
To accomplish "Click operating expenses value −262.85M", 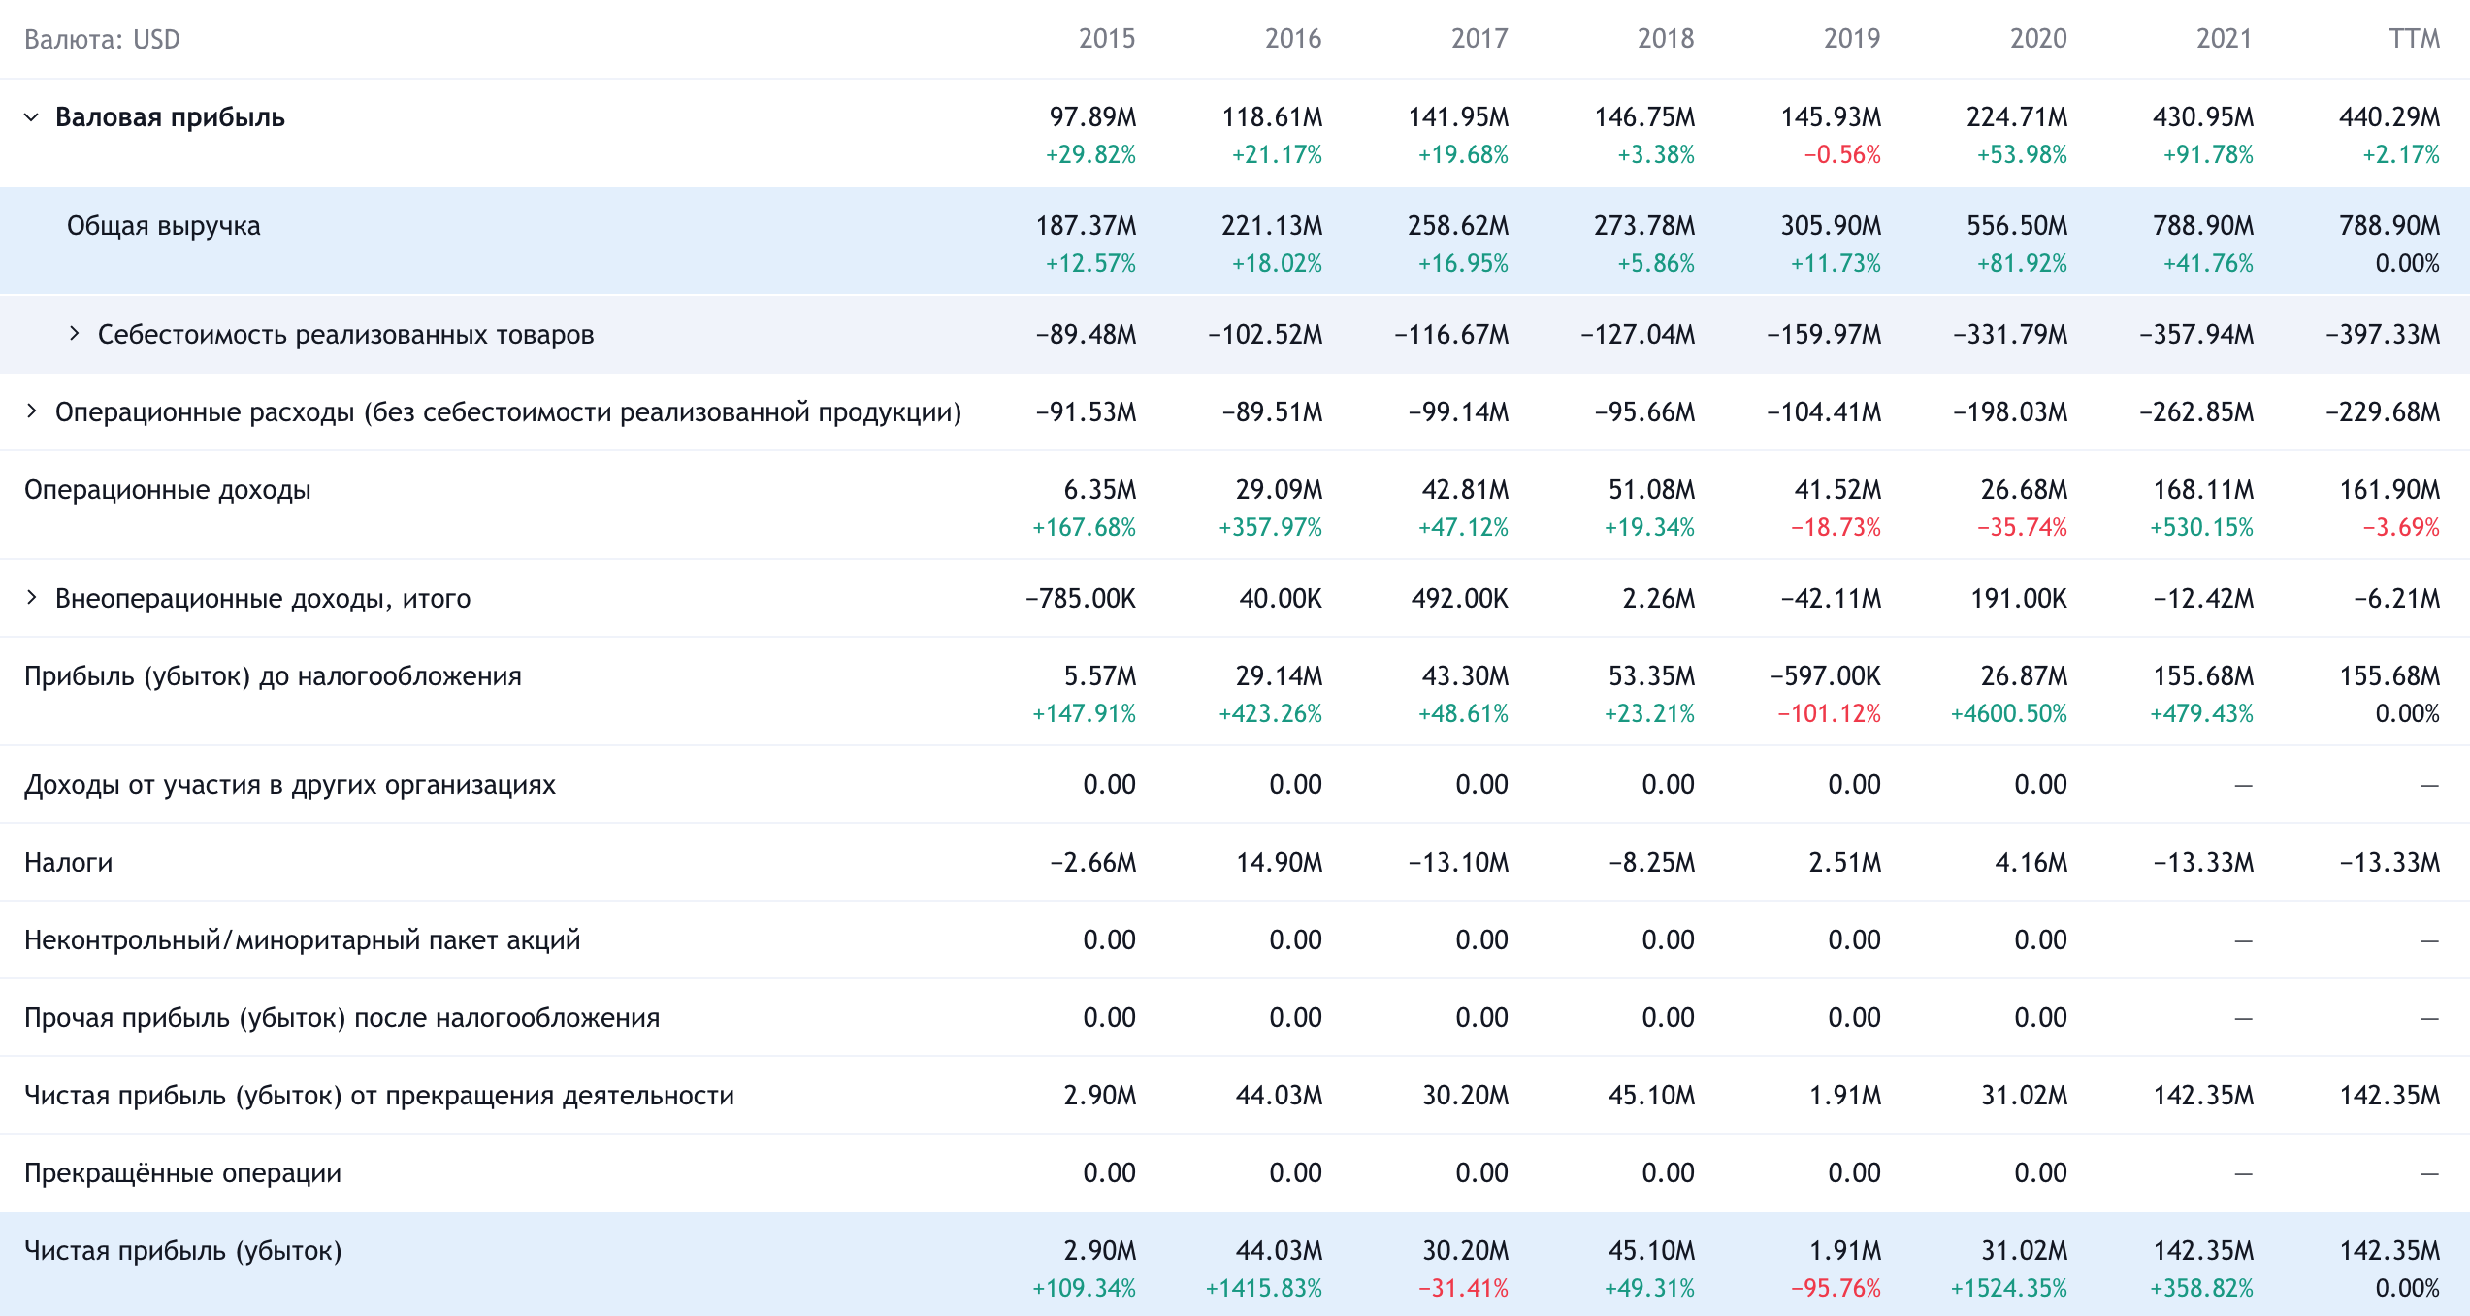I will point(2196,412).
